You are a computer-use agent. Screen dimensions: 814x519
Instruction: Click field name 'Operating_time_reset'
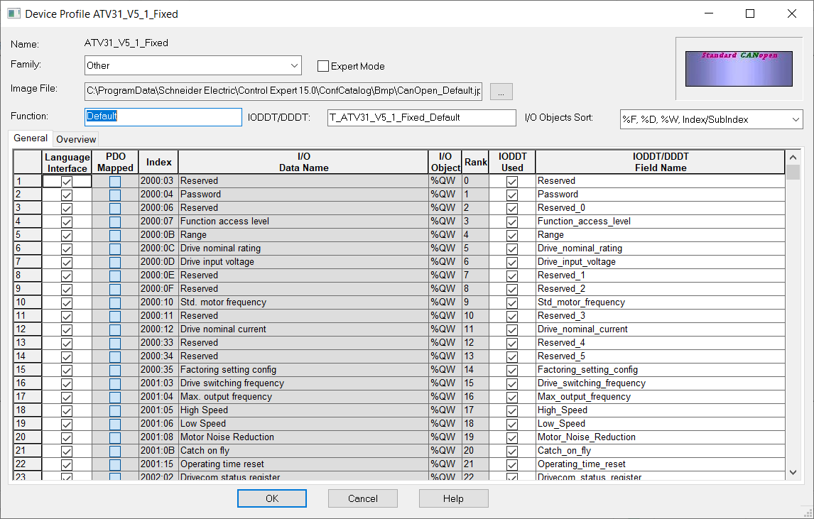(661, 464)
